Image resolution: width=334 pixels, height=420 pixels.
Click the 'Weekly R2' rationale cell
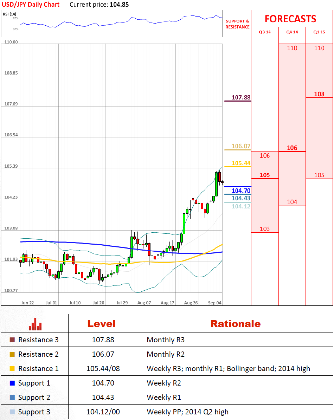[x=163, y=383]
